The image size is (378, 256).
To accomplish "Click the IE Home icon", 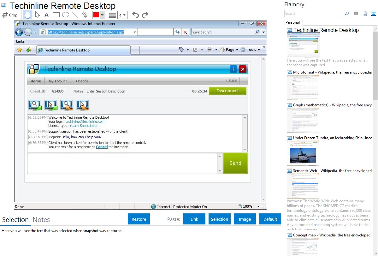I will tap(181, 50).
